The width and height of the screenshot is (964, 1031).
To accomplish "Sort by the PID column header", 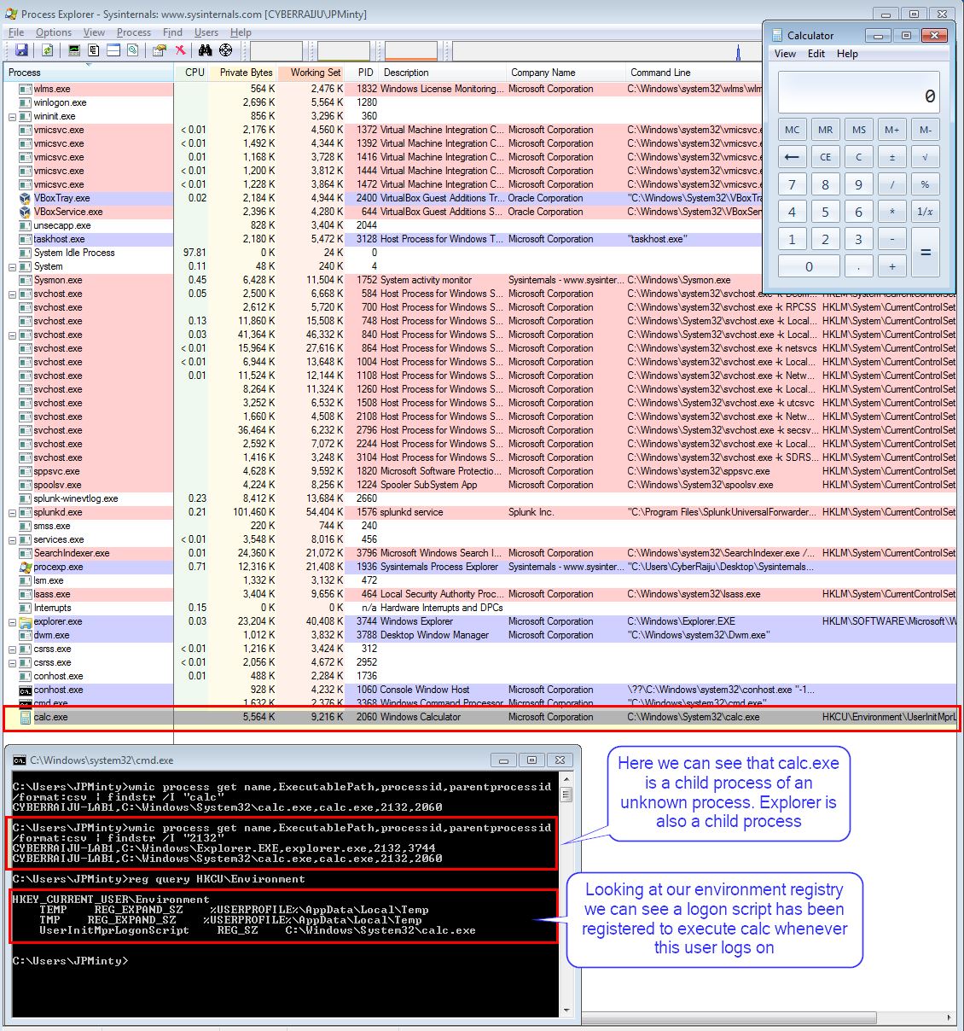I will click(x=363, y=73).
